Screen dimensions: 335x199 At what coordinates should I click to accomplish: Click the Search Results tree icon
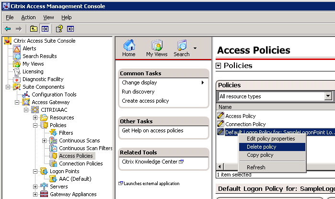(x=17, y=56)
